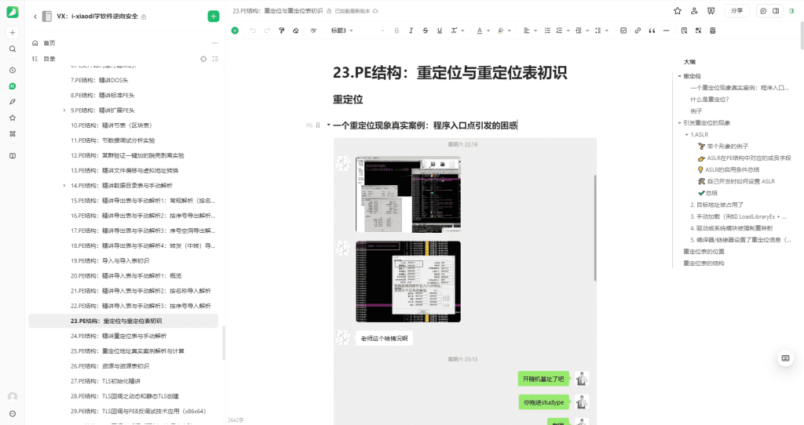Open the library book icon in left rail
804x425 pixels.
pos(13,156)
